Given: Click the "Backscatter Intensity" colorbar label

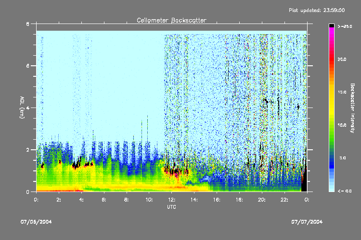Looking at the screenshot, I should tap(352, 108).
